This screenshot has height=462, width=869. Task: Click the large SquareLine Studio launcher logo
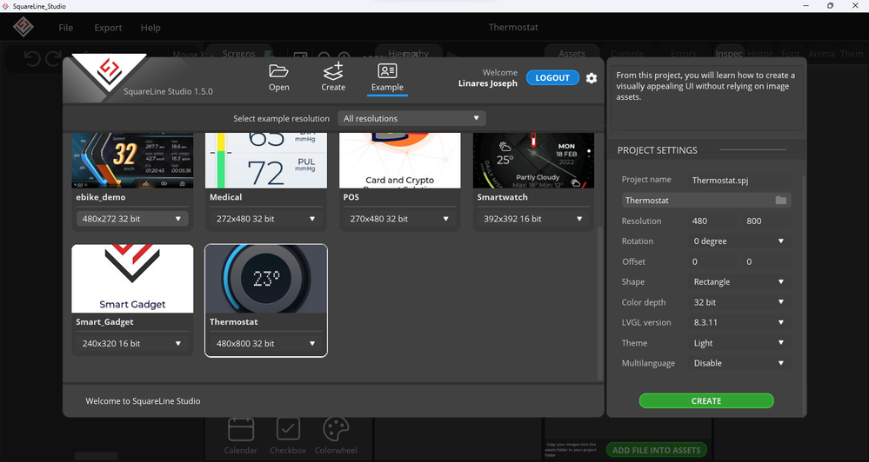(x=110, y=72)
